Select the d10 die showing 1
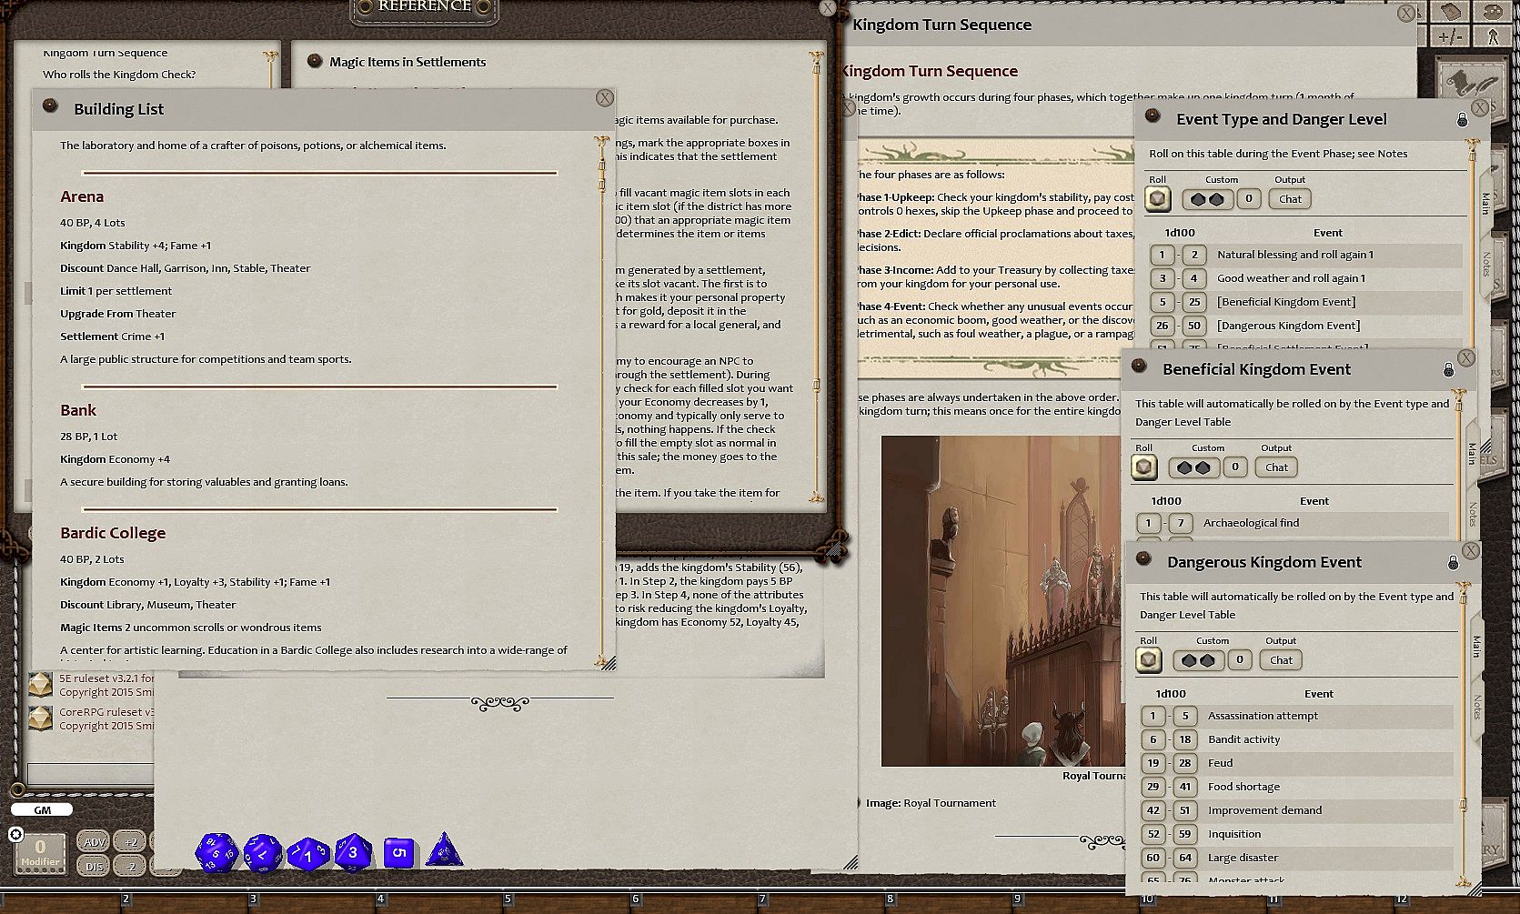The width and height of the screenshot is (1520, 914). pos(307,854)
